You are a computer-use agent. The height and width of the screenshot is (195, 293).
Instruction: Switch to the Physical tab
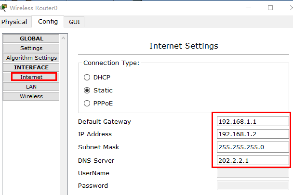pos(14,22)
